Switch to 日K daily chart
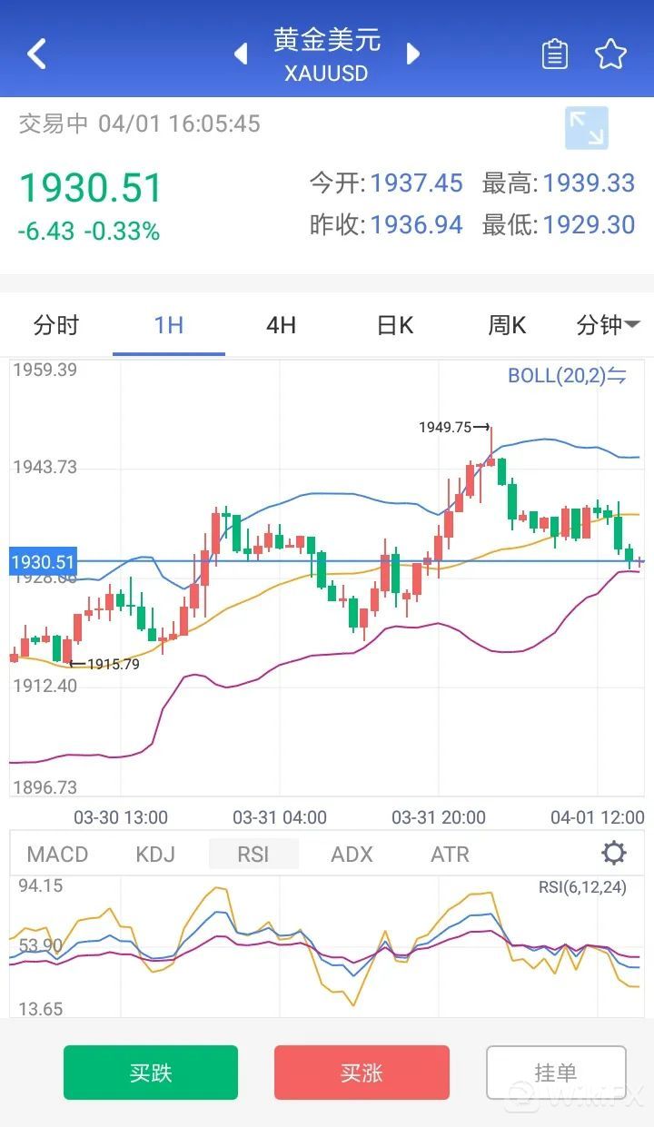 395,325
